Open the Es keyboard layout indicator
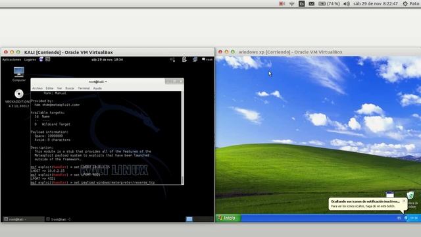The height and width of the screenshot is (237, 421). coord(301,4)
